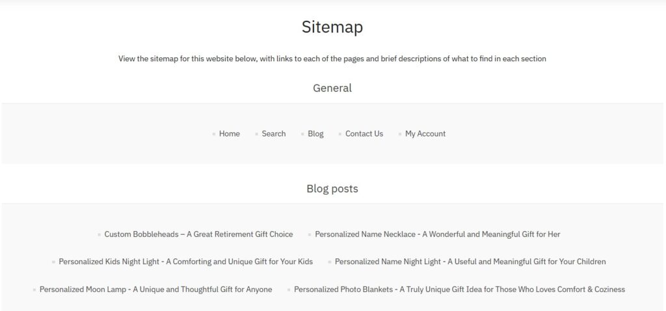Open the Personalized Name Night Light post
Screen dimensions: 666x311
(x=470, y=262)
